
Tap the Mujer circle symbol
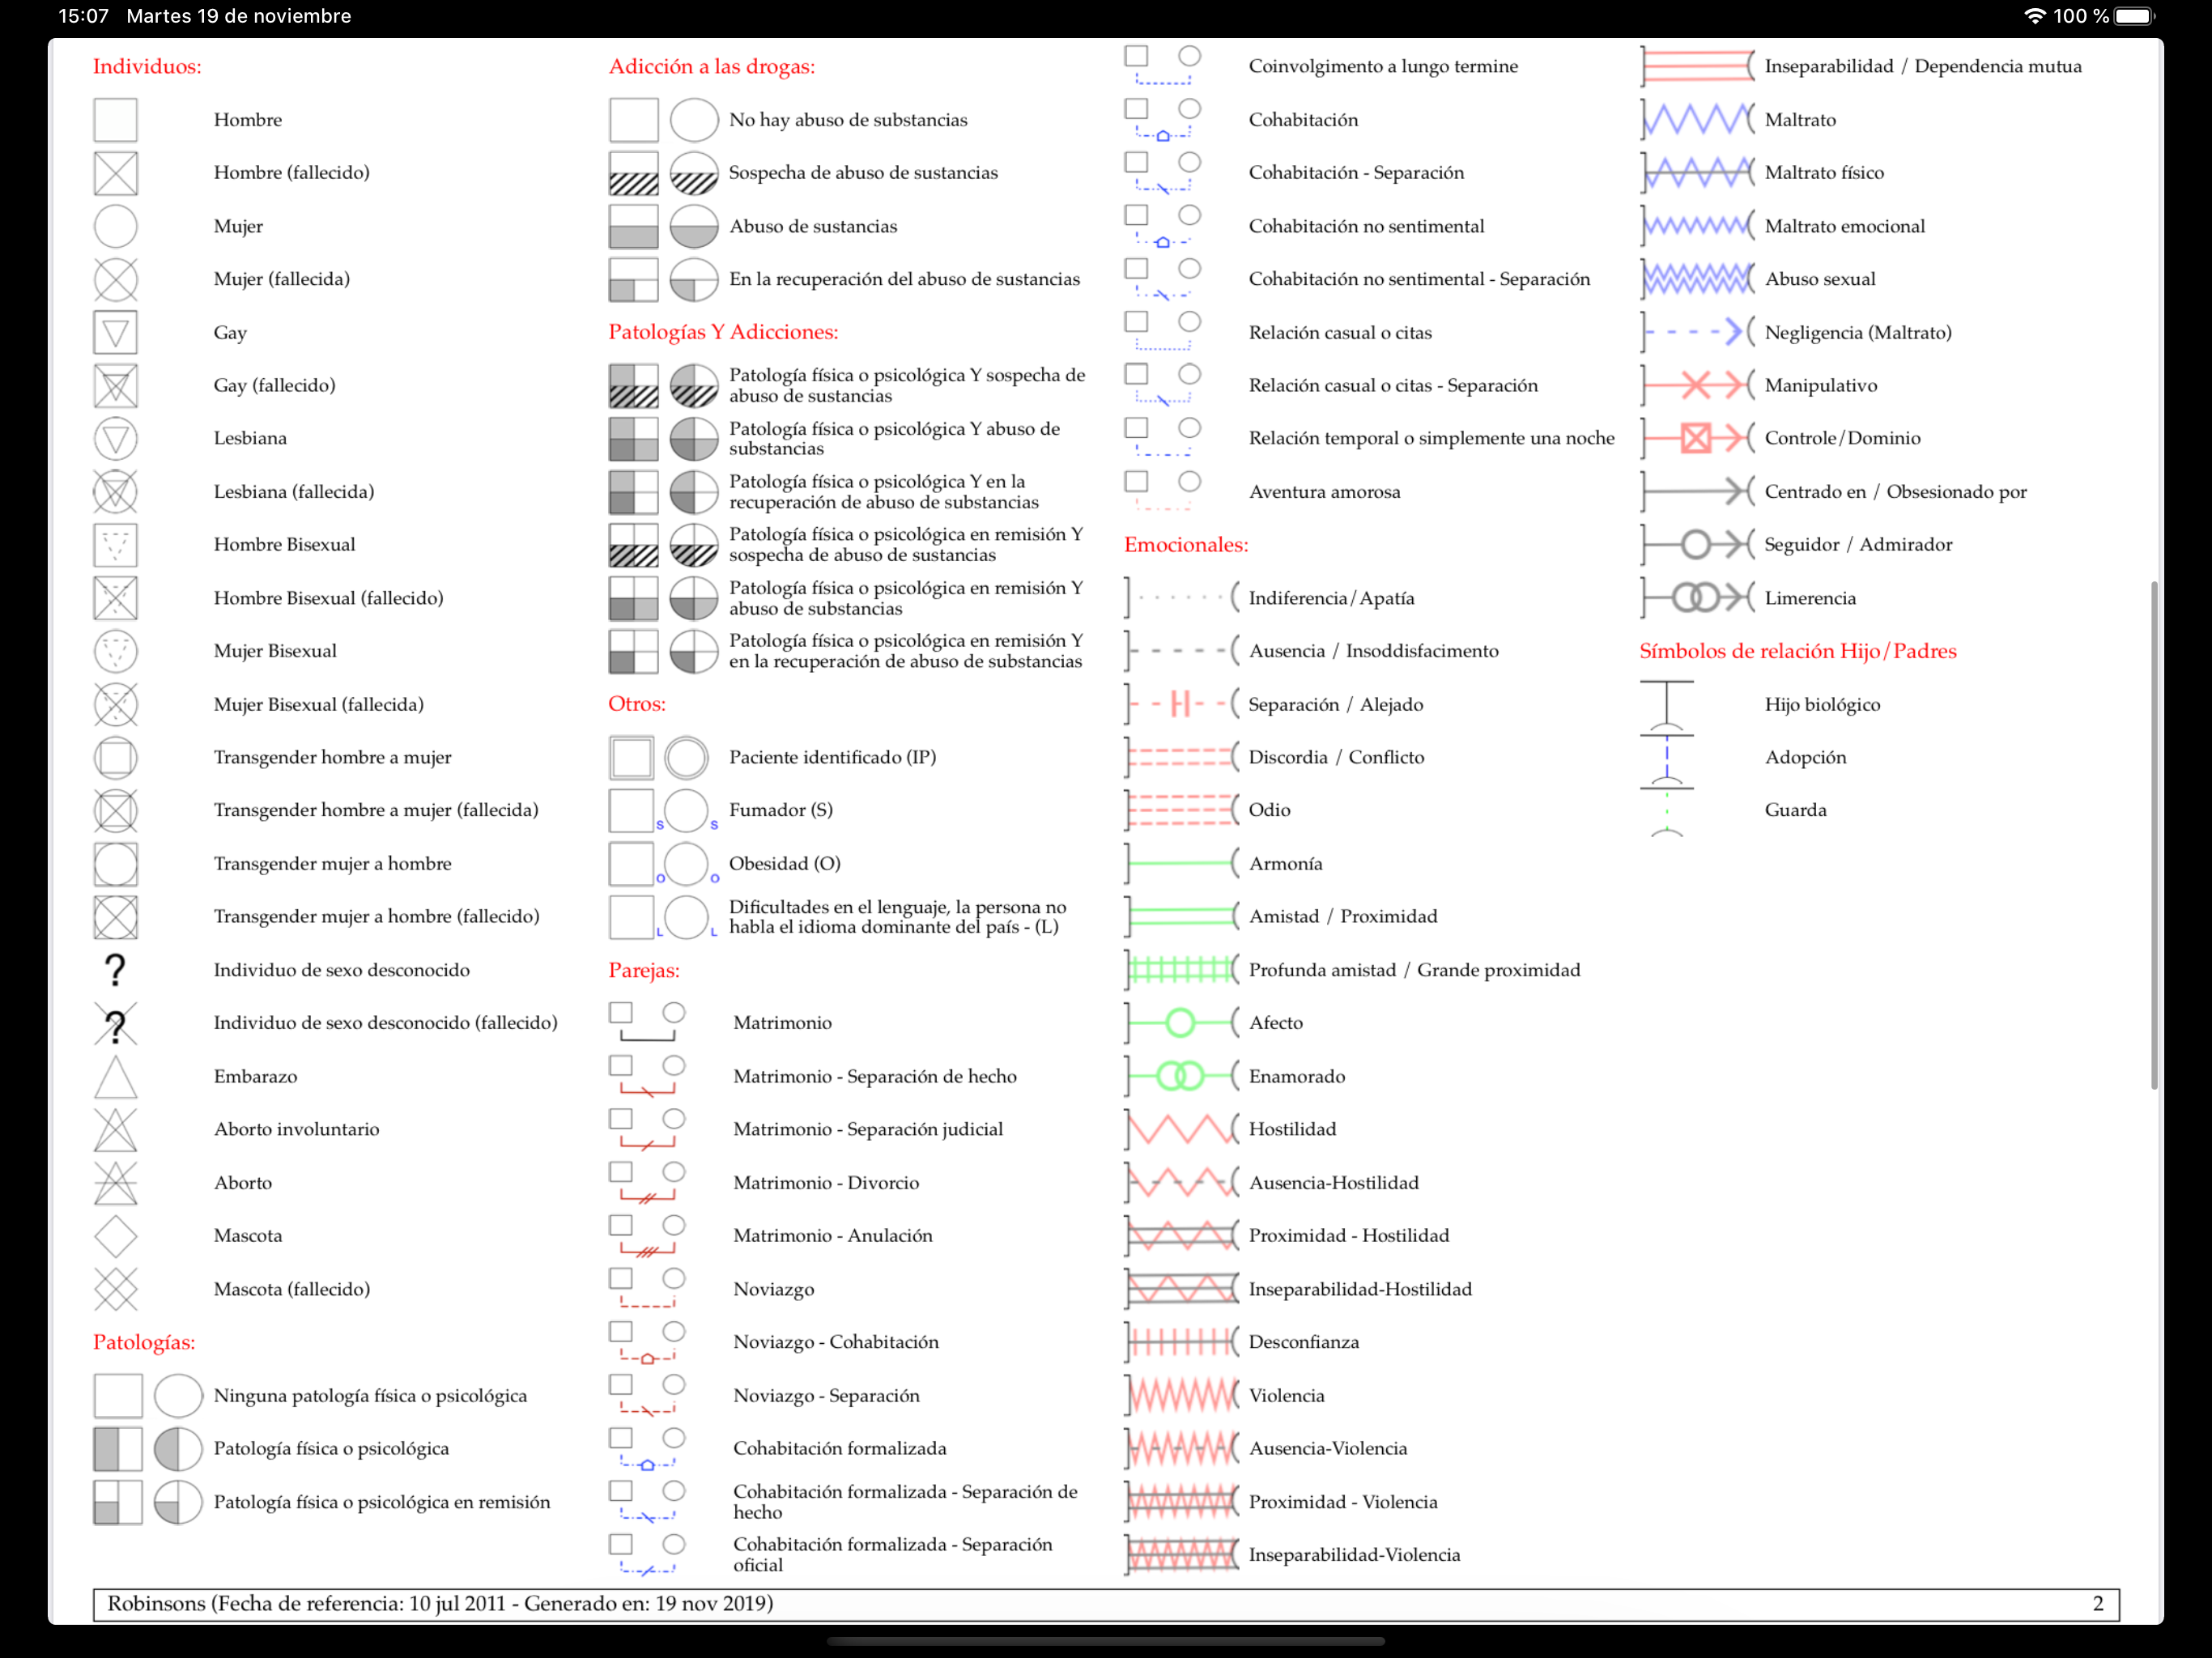click(x=115, y=226)
